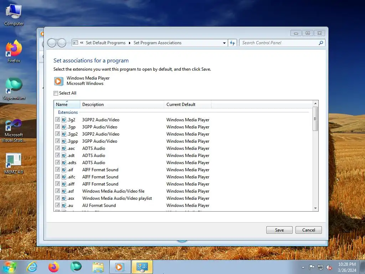Click the Action Center flag tray icon
Viewport: 365px width, 274px height.
coord(312,267)
